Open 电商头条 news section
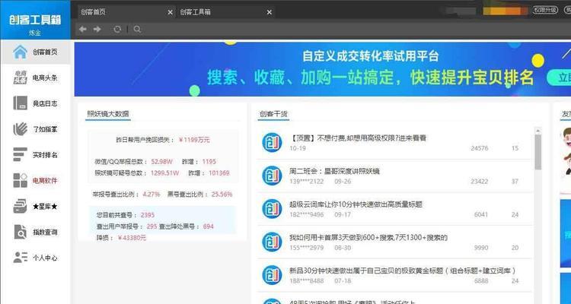The height and width of the screenshot is (304, 571). pyautogui.click(x=35, y=78)
